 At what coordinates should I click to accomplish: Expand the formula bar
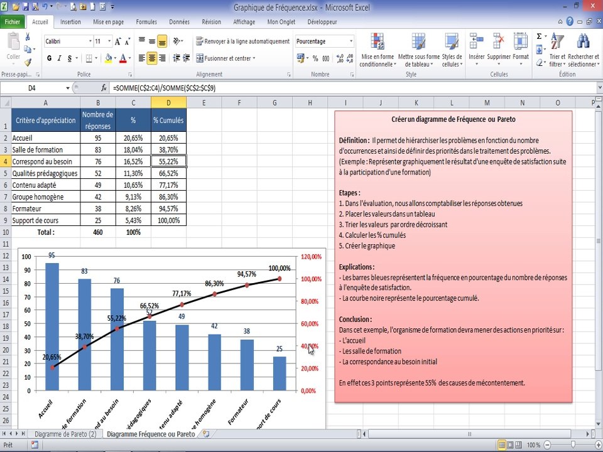(599, 88)
